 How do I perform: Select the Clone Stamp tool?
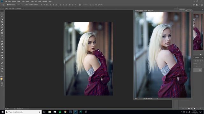[2, 41]
